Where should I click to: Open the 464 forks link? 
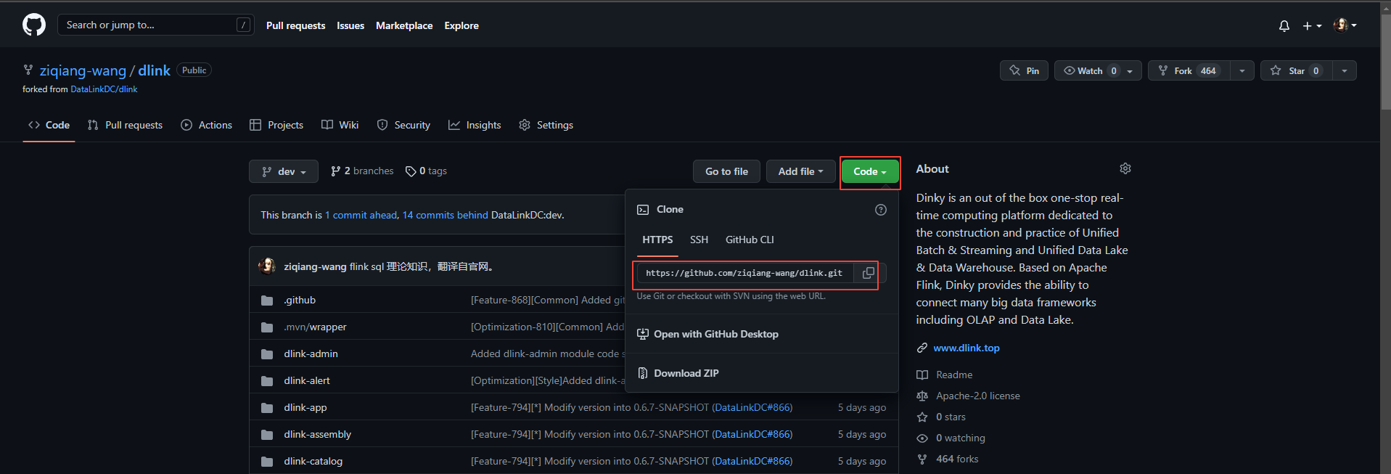948,459
